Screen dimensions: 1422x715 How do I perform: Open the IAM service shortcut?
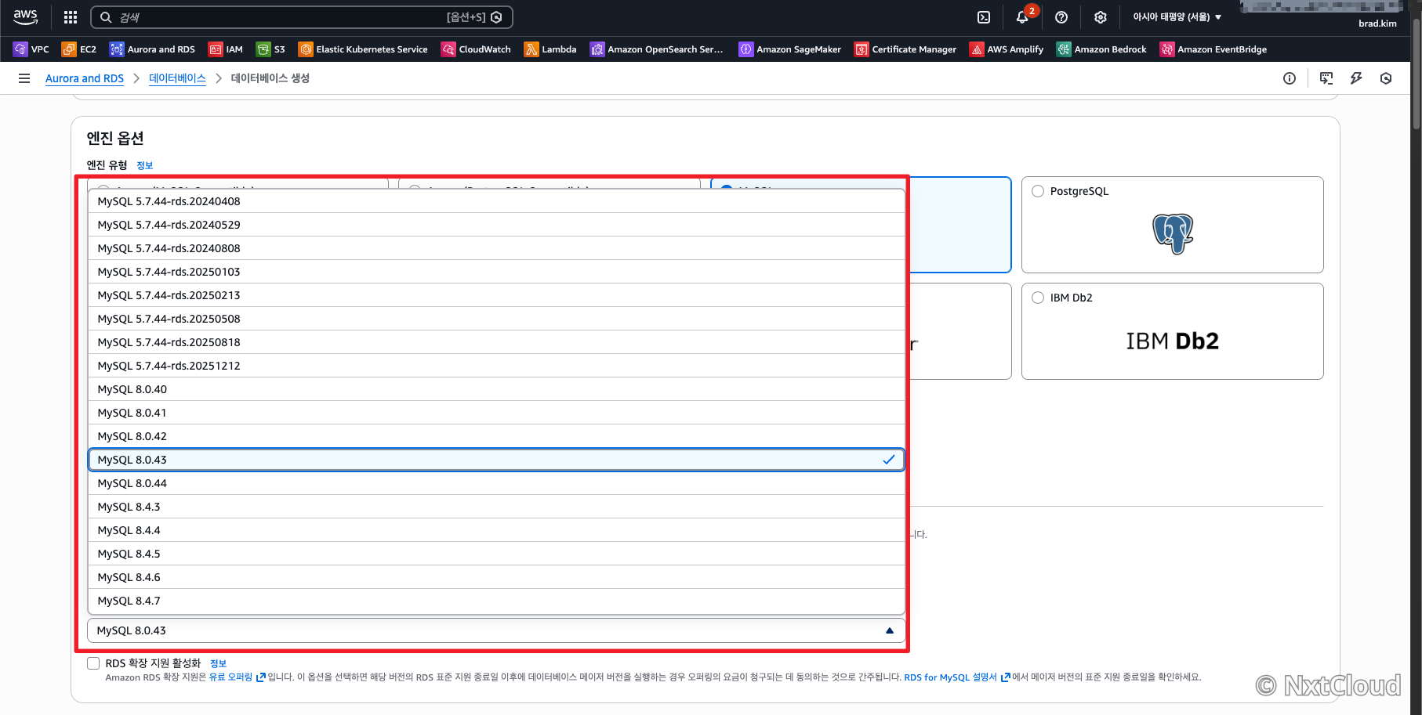coord(226,49)
